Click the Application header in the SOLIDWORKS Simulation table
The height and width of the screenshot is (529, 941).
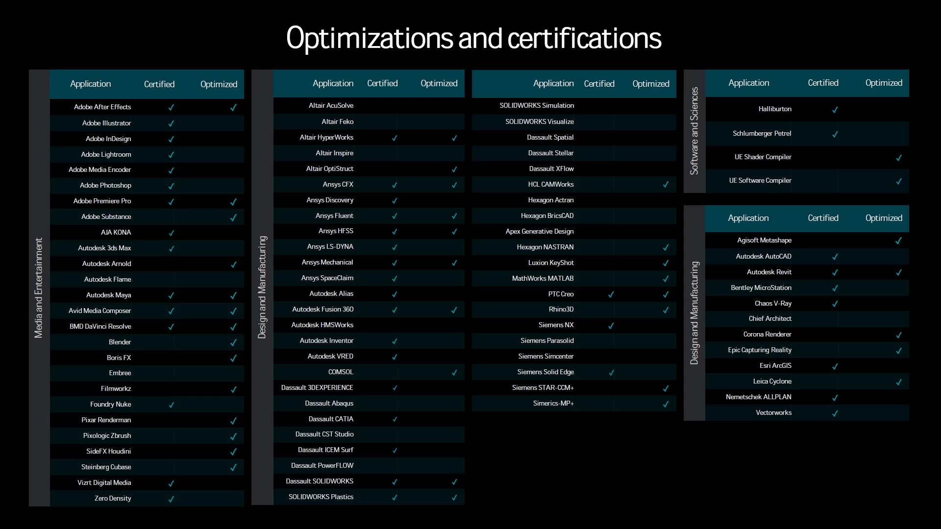pyautogui.click(x=553, y=84)
